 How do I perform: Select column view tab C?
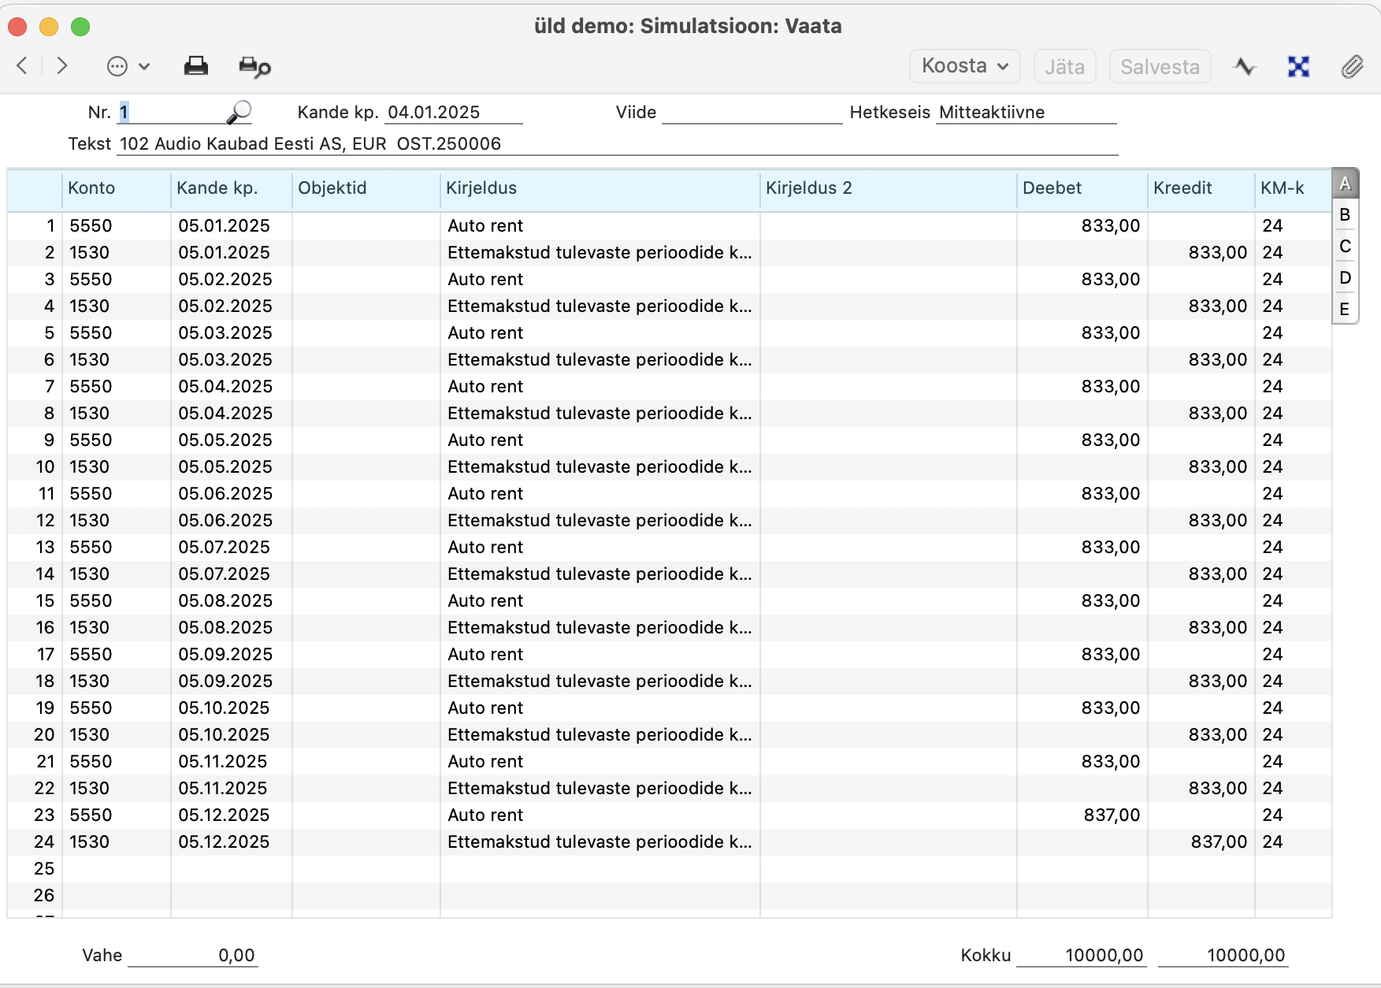(1345, 247)
